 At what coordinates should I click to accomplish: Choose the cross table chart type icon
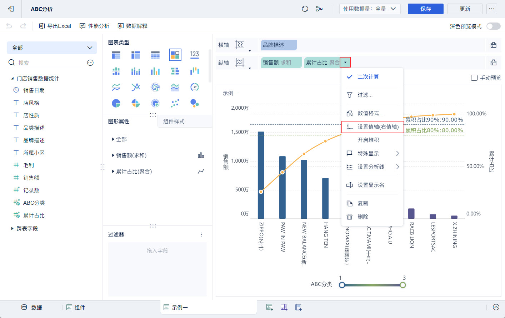[x=136, y=55]
